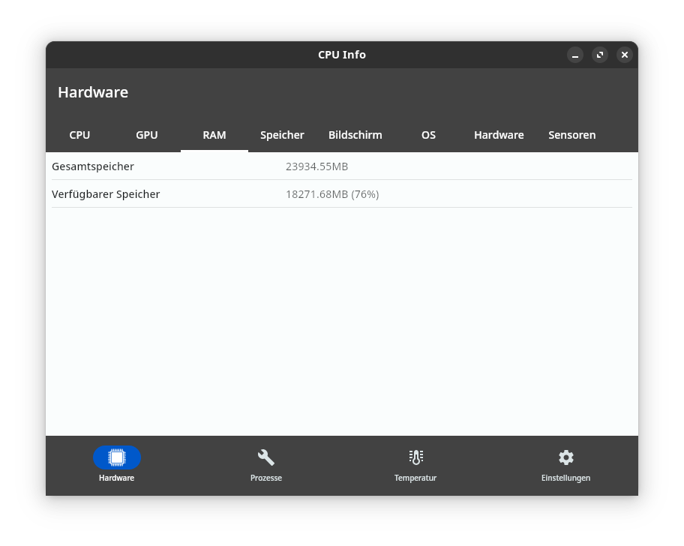Minimize the CPU Info window
The height and width of the screenshot is (546, 684).
click(575, 55)
